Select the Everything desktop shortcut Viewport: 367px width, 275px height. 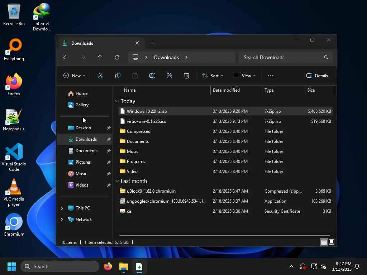(14, 49)
